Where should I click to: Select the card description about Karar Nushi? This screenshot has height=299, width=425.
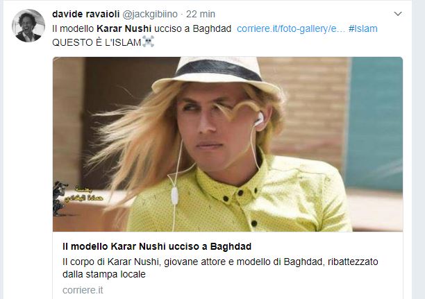[220, 268]
